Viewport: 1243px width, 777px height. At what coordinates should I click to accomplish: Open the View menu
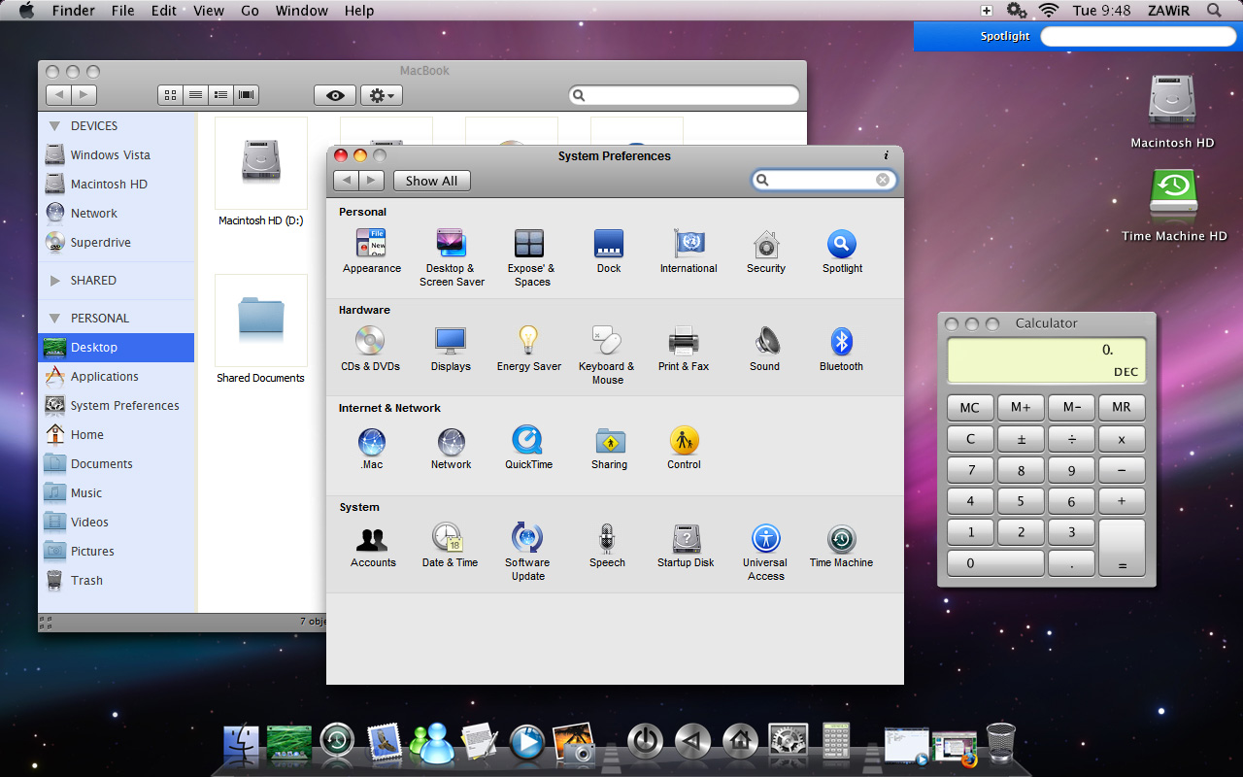click(x=209, y=11)
